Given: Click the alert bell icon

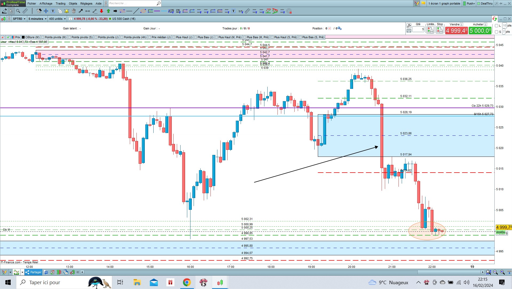Looking at the screenshot, I should tap(67, 11).
